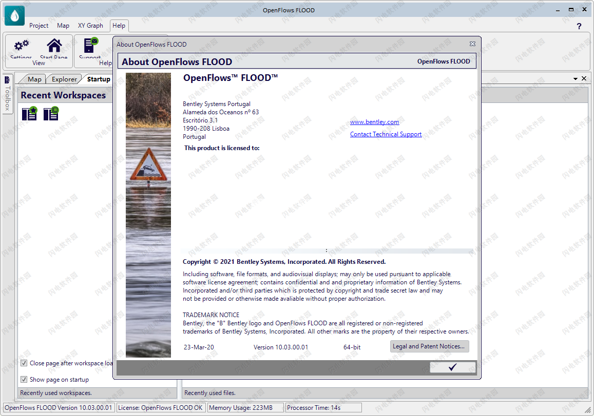Open the tab list dropdown arrow
This screenshot has width=594, height=416.
(575, 79)
